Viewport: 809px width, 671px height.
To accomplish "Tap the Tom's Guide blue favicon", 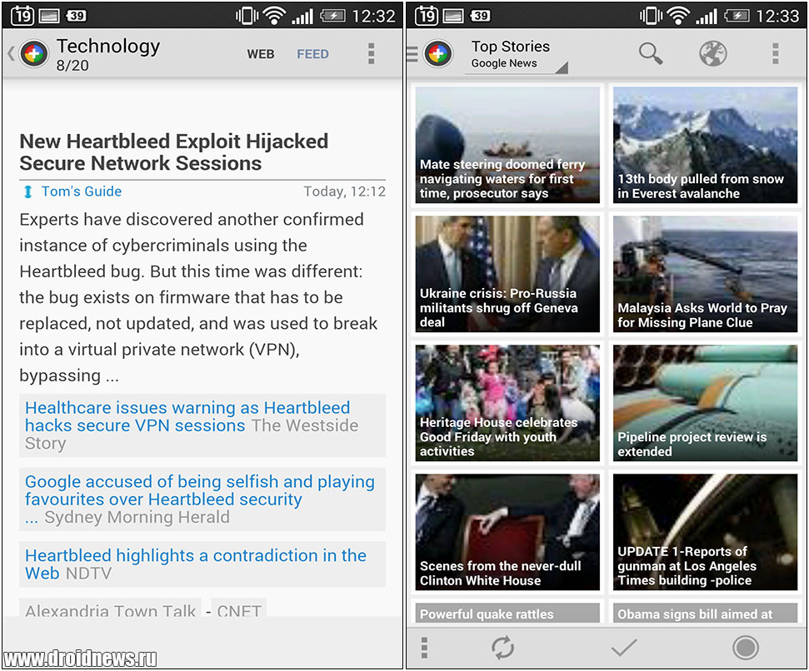I will (x=28, y=191).
